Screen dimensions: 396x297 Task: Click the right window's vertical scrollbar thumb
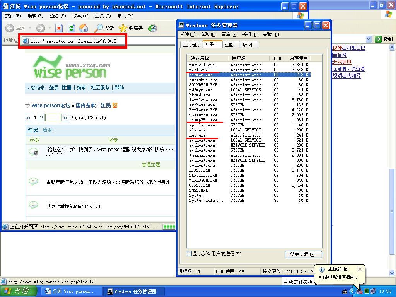[392, 212]
